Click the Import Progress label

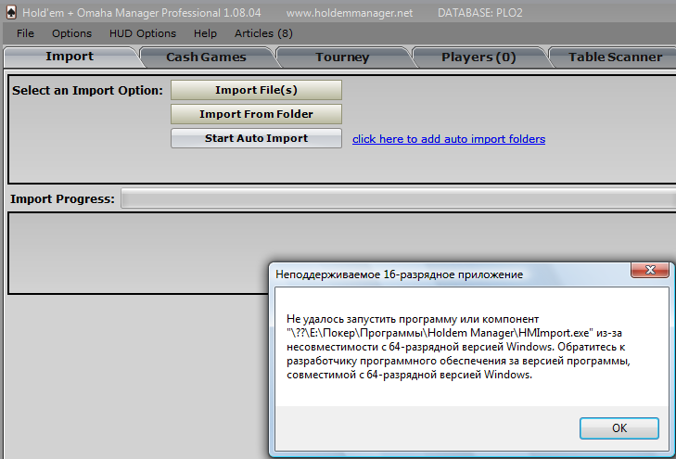[62, 199]
